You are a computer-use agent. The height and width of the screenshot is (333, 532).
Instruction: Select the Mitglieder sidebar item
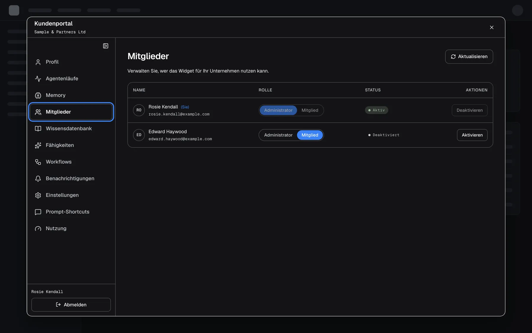click(71, 112)
